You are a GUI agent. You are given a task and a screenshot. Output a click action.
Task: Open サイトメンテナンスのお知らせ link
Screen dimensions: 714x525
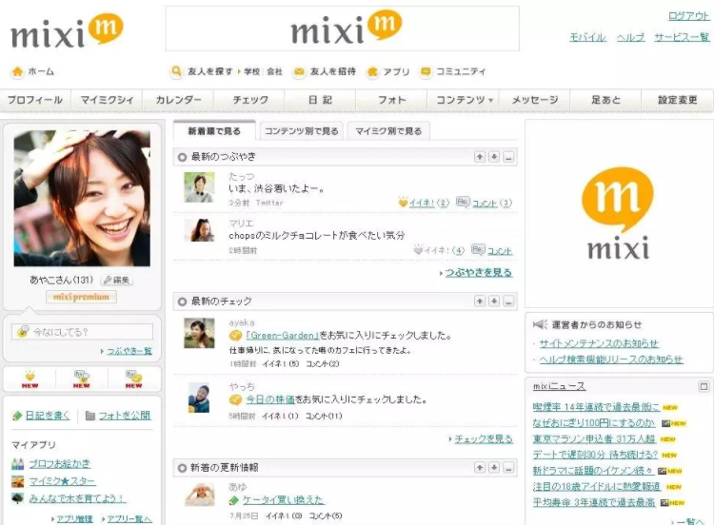pyautogui.click(x=599, y=343)
